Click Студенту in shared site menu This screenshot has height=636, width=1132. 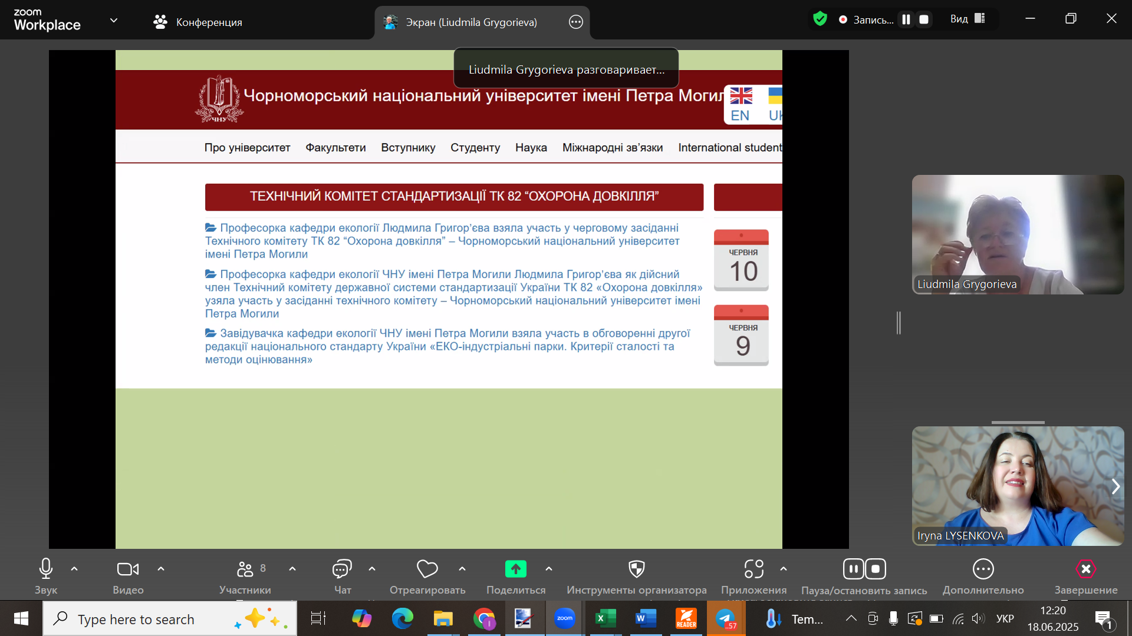[475, 147]
